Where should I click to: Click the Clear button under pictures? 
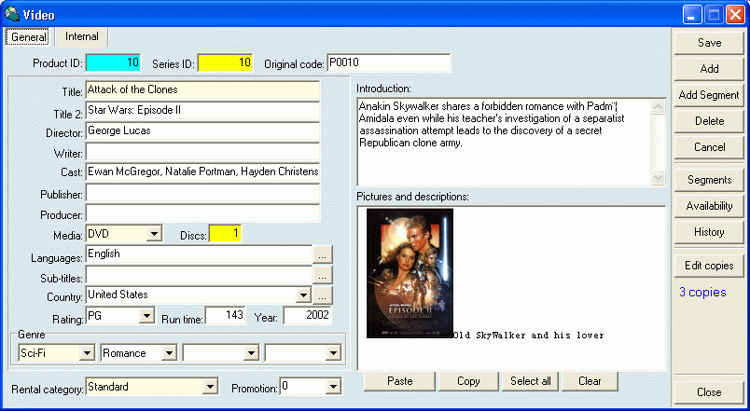click(x=590, y=381)
